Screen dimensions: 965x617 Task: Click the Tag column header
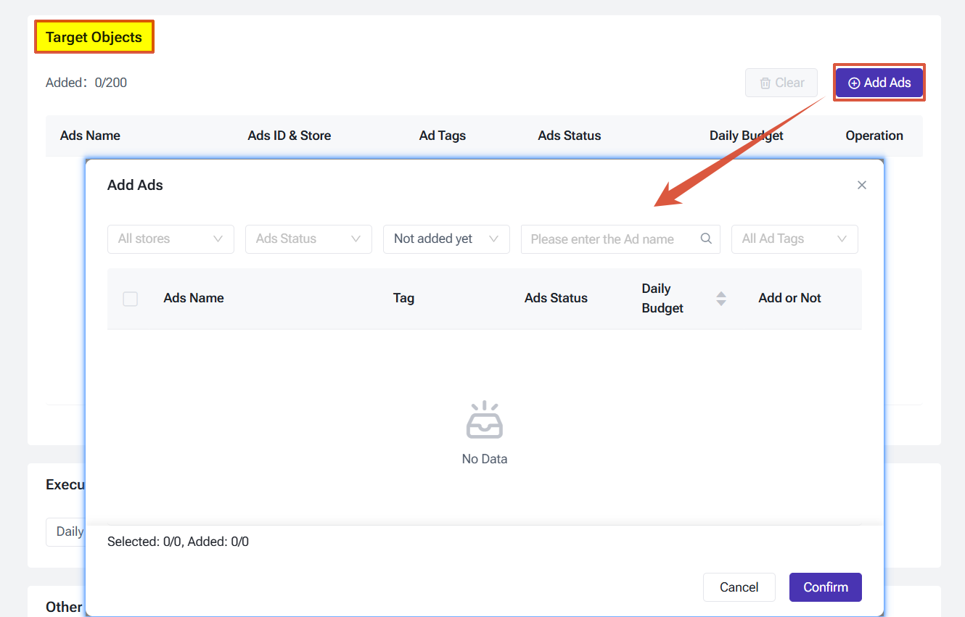(403, 298)
